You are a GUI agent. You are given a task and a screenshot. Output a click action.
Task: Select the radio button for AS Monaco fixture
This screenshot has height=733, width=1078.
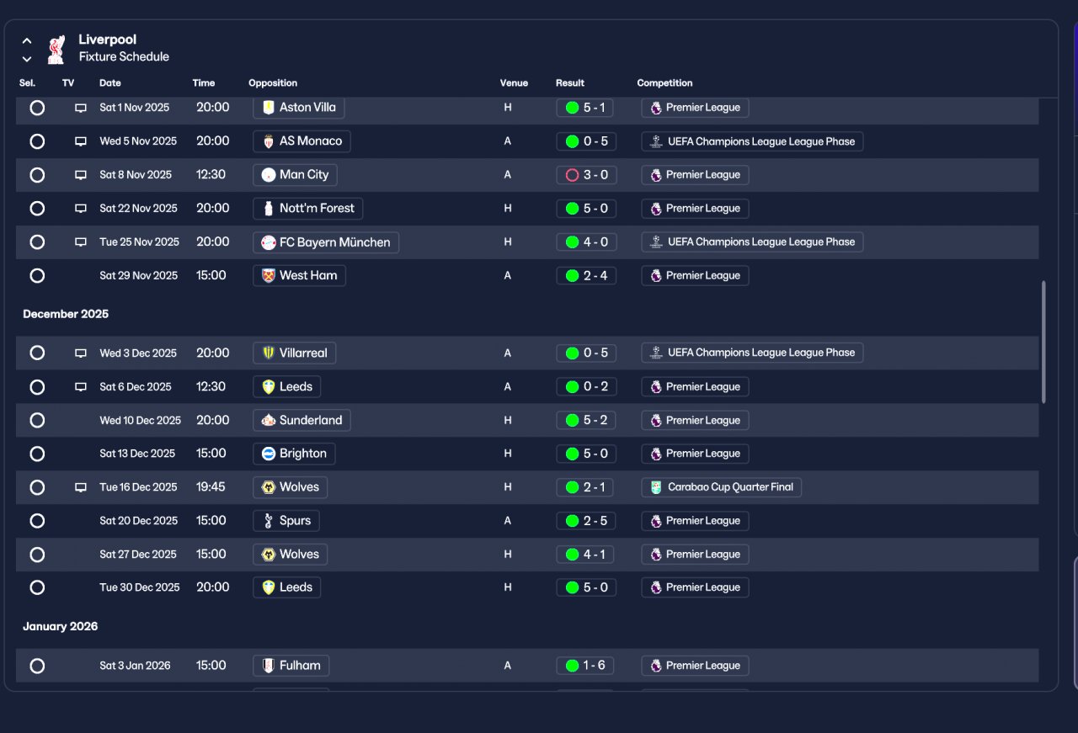click(37, 141)
